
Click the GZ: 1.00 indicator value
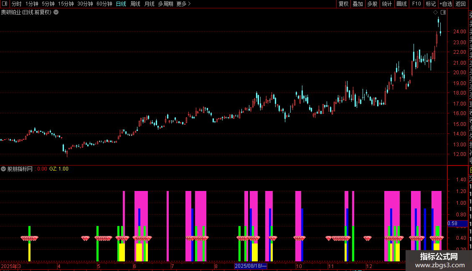click(x=59, y=169)
